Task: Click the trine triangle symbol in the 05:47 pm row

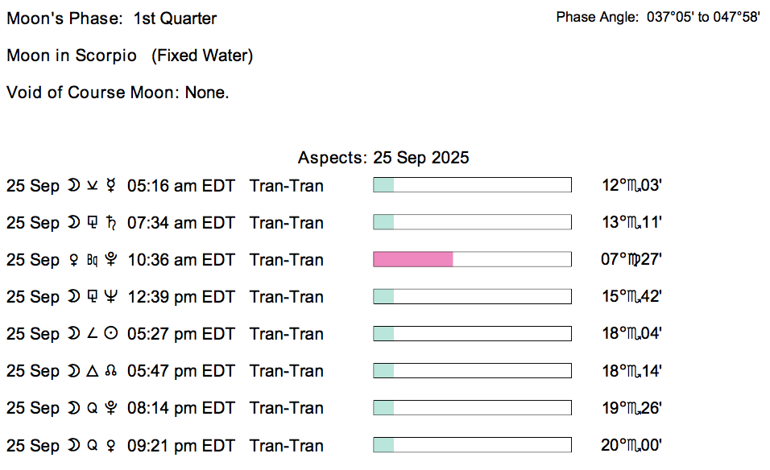Action: point(93,371)
